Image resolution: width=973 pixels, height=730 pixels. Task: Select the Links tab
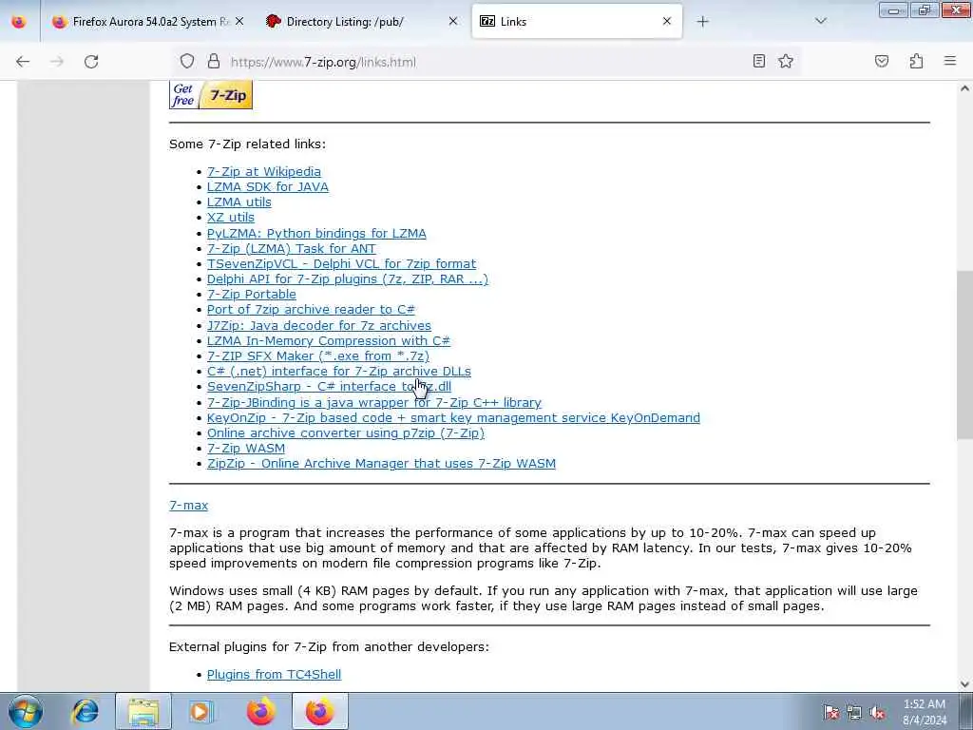coord(577,22)
